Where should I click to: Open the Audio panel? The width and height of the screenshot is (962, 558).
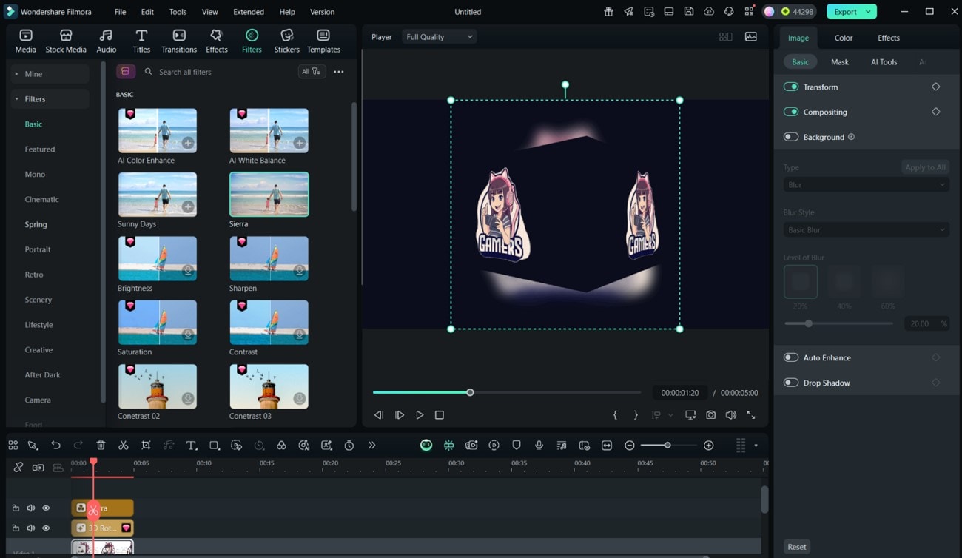106,41
